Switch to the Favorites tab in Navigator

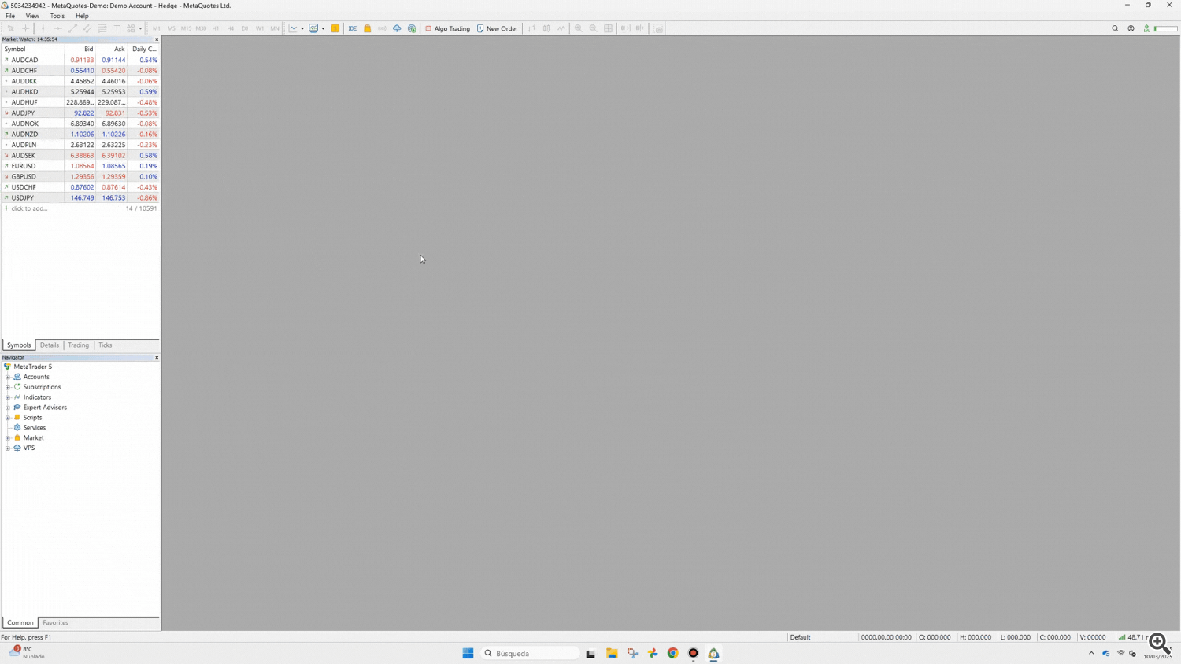(x=55, y=623)
